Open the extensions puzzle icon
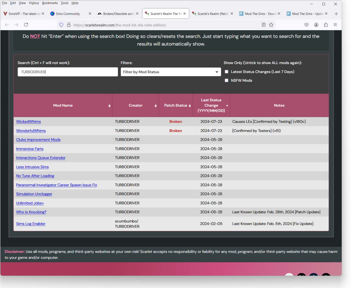351x288 pixels. 326,25
